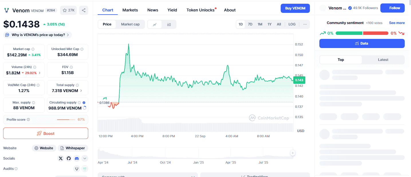Expand the Socials more-links chevron
The image size is (411, 177).
(x=85, y=158)
